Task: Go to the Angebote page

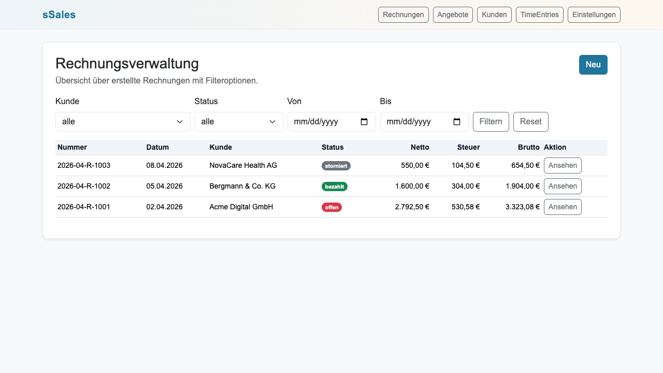Action: click(453, 15)
